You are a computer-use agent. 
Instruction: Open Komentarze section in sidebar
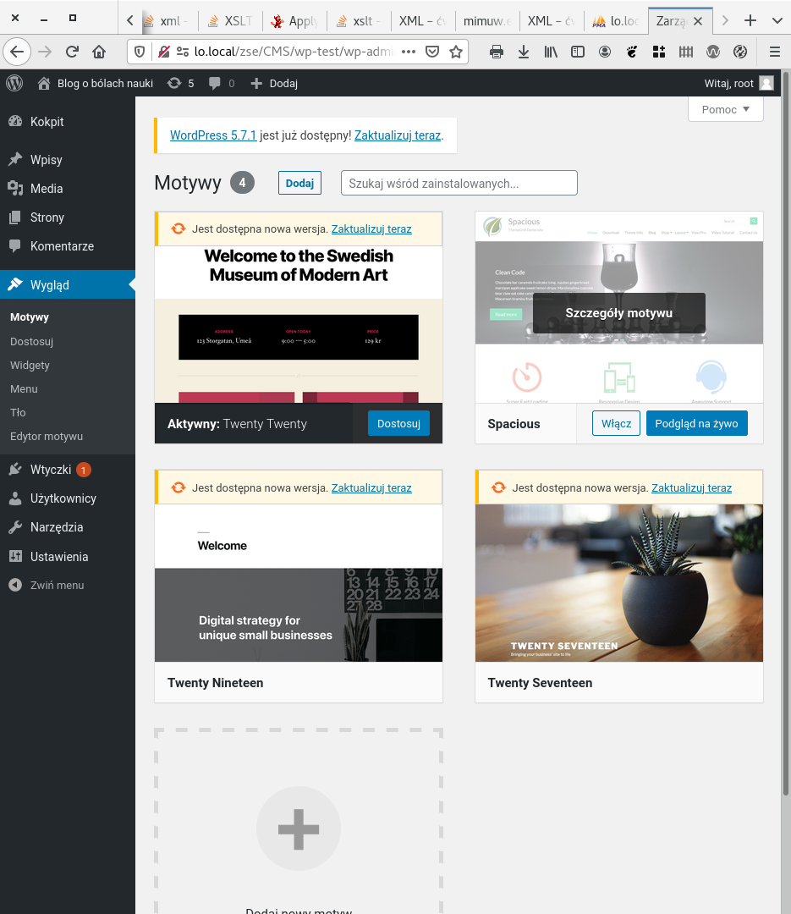tap(62, 246)
